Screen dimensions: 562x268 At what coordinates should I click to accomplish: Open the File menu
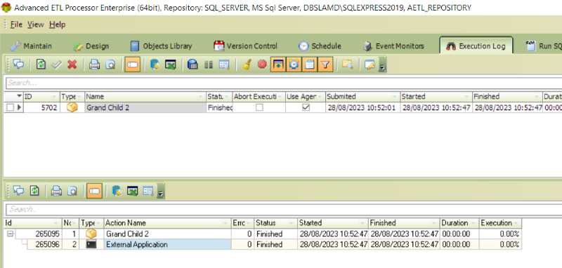click(x=16, y=25)
